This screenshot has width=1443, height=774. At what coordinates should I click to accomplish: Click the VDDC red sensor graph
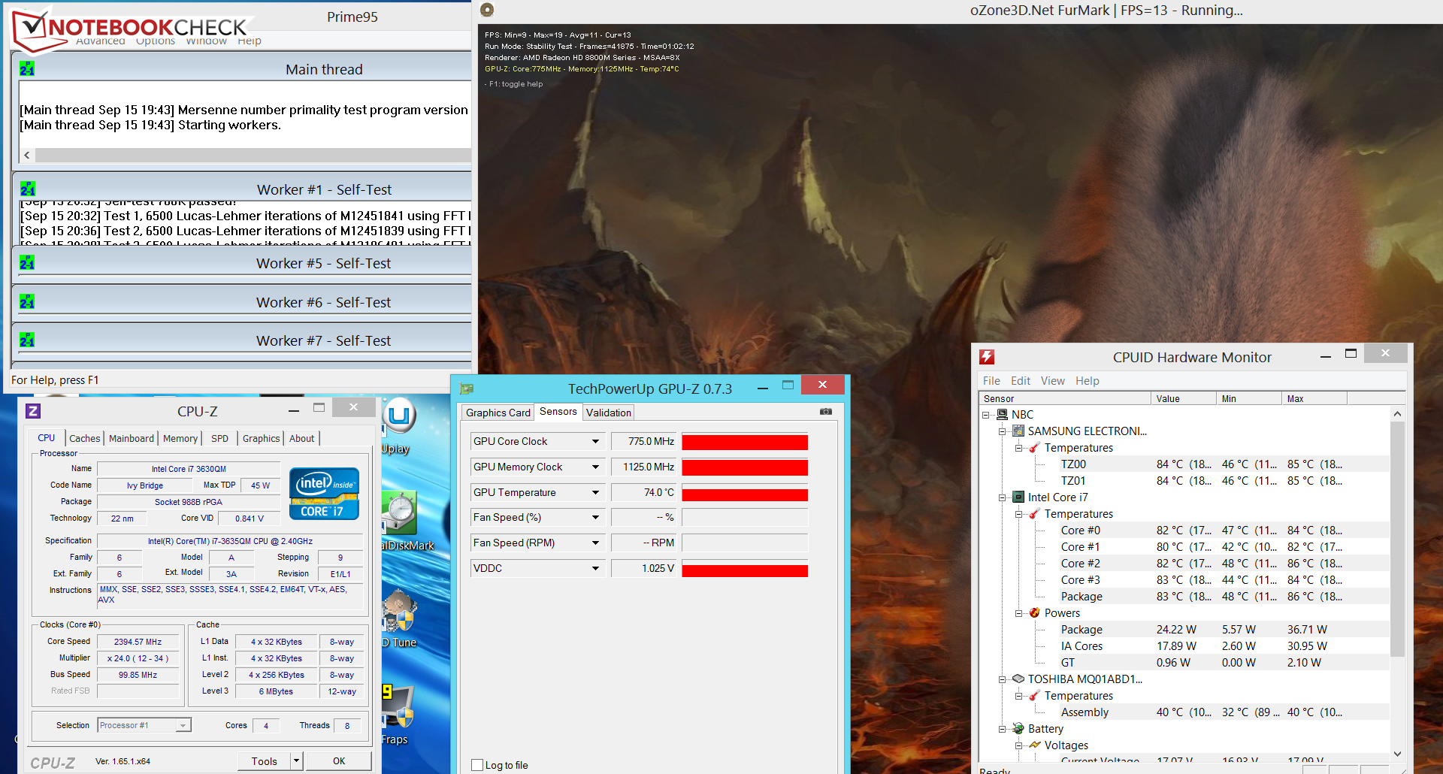(x=745, y=570)
